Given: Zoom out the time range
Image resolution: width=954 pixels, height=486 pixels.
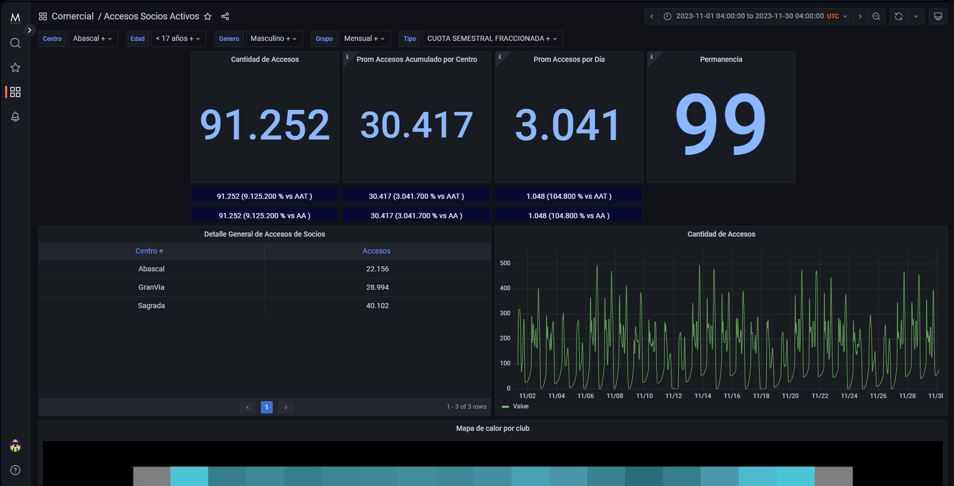Looking at the screenshot, I should pyautogui.click(x=876, y=16).
